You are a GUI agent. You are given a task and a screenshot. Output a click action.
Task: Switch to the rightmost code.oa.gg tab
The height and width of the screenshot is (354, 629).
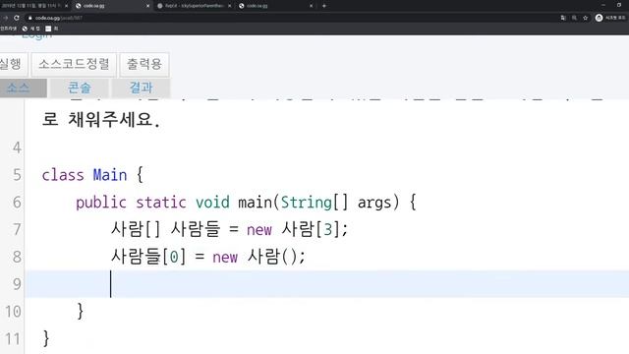click(x=276, y=6)
